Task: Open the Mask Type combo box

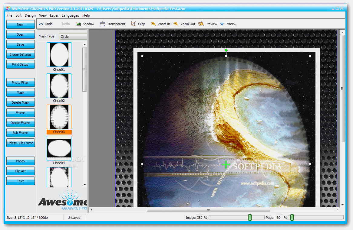Action: point(73,37)
